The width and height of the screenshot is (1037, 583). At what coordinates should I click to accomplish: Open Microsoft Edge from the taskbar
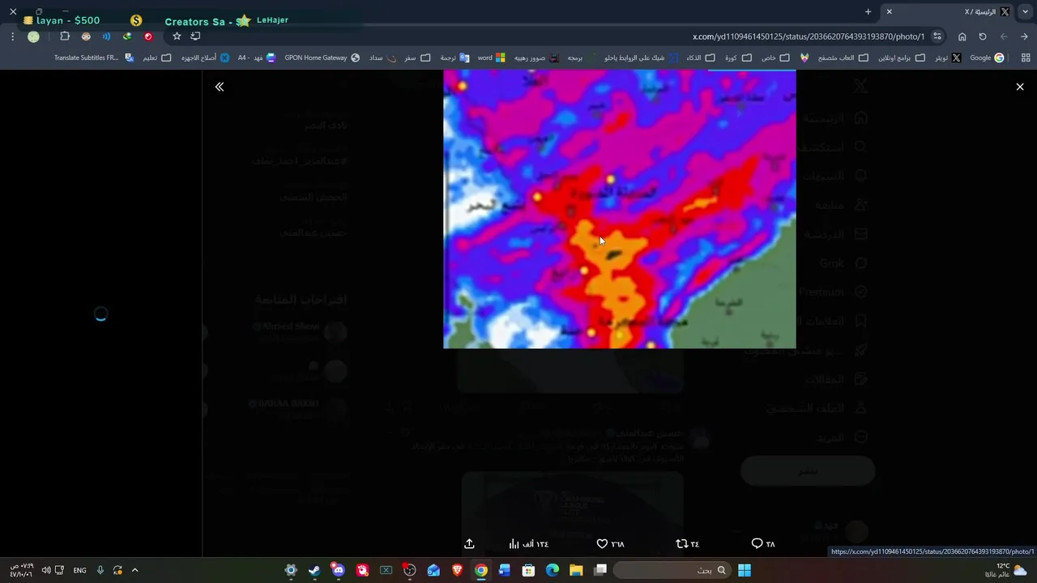(x=553, y=570)
